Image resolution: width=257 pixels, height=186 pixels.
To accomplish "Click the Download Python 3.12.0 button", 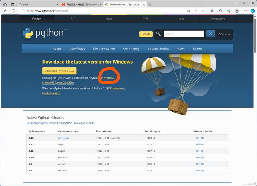I will 60,71.
